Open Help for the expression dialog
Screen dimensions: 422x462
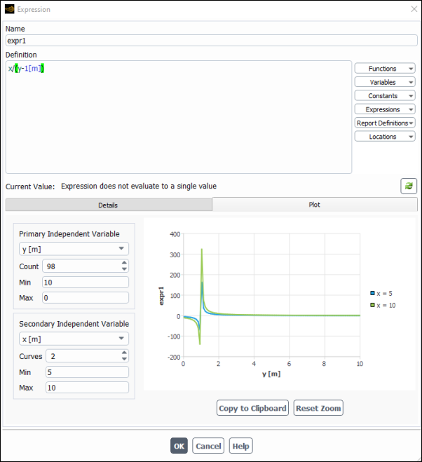pyautogui.click(x=240, y=446)
